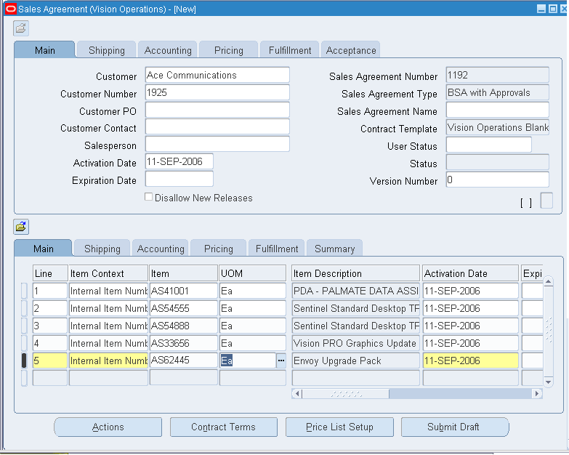Click the Oracle logo icon in title bar
The height and width of the screenshot is (455, 569).
coord(10,9)
